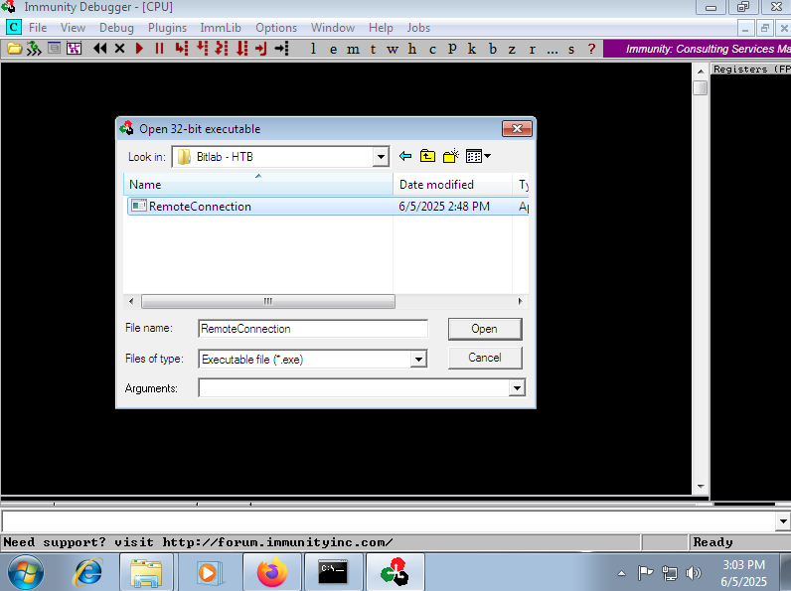
Task: Create new folder icon in dialog
Action: coord(451,156)
